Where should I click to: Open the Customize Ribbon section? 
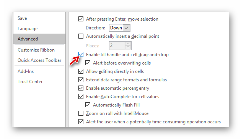point(36,50)
